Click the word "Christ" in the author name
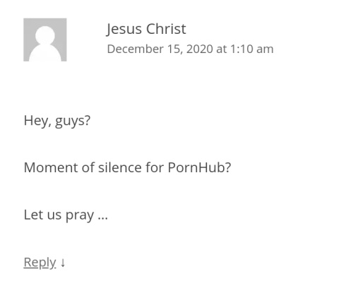This screenshot has width=353, height=293. [x=166, y=29]
